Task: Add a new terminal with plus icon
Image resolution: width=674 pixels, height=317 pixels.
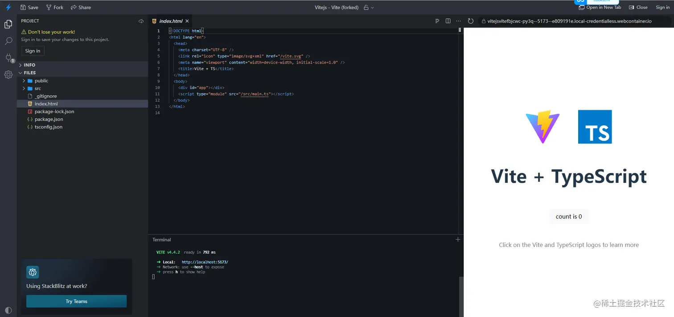Action: pos(457,239)
